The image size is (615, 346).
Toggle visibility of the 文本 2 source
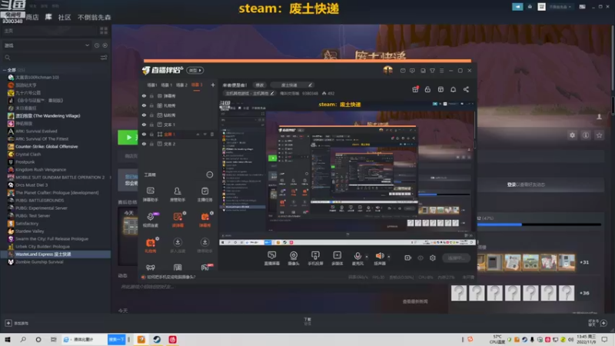click(x=144, y=144)
